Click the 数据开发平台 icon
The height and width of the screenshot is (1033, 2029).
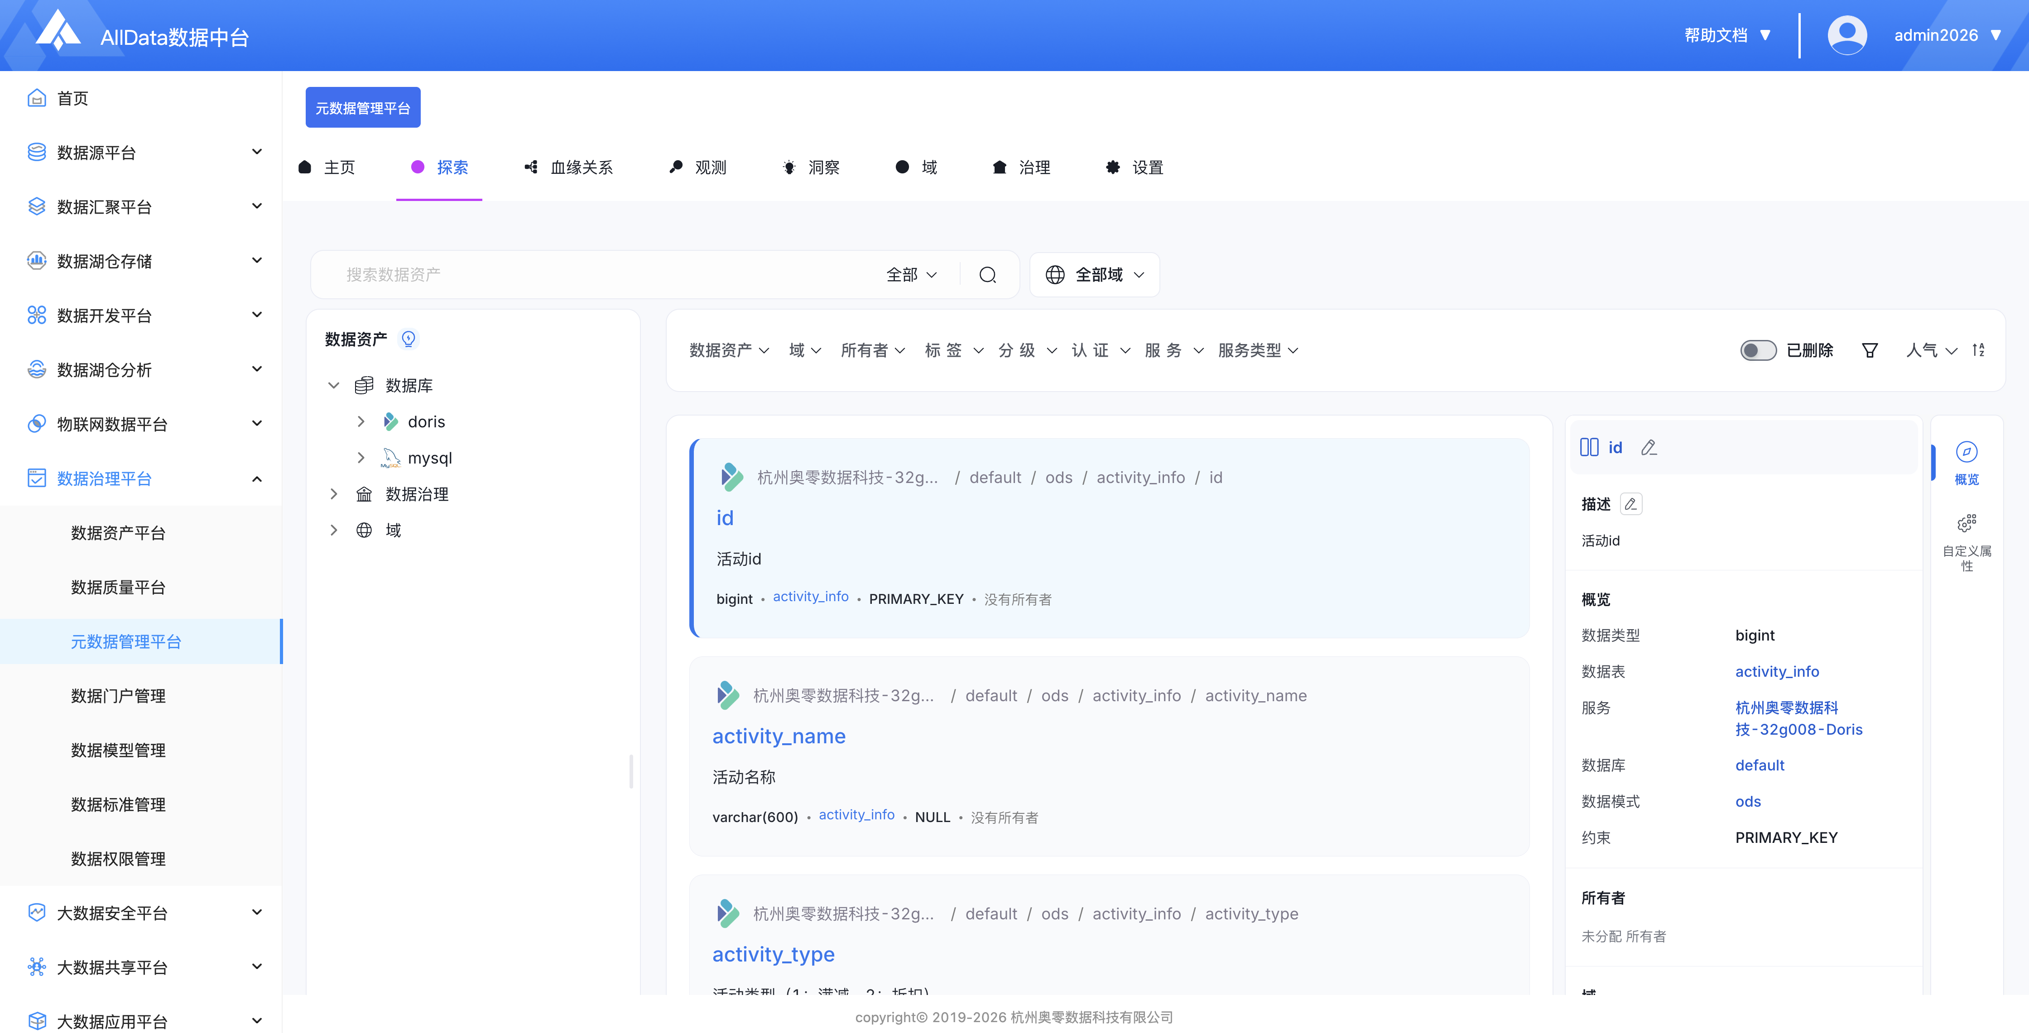36,315
